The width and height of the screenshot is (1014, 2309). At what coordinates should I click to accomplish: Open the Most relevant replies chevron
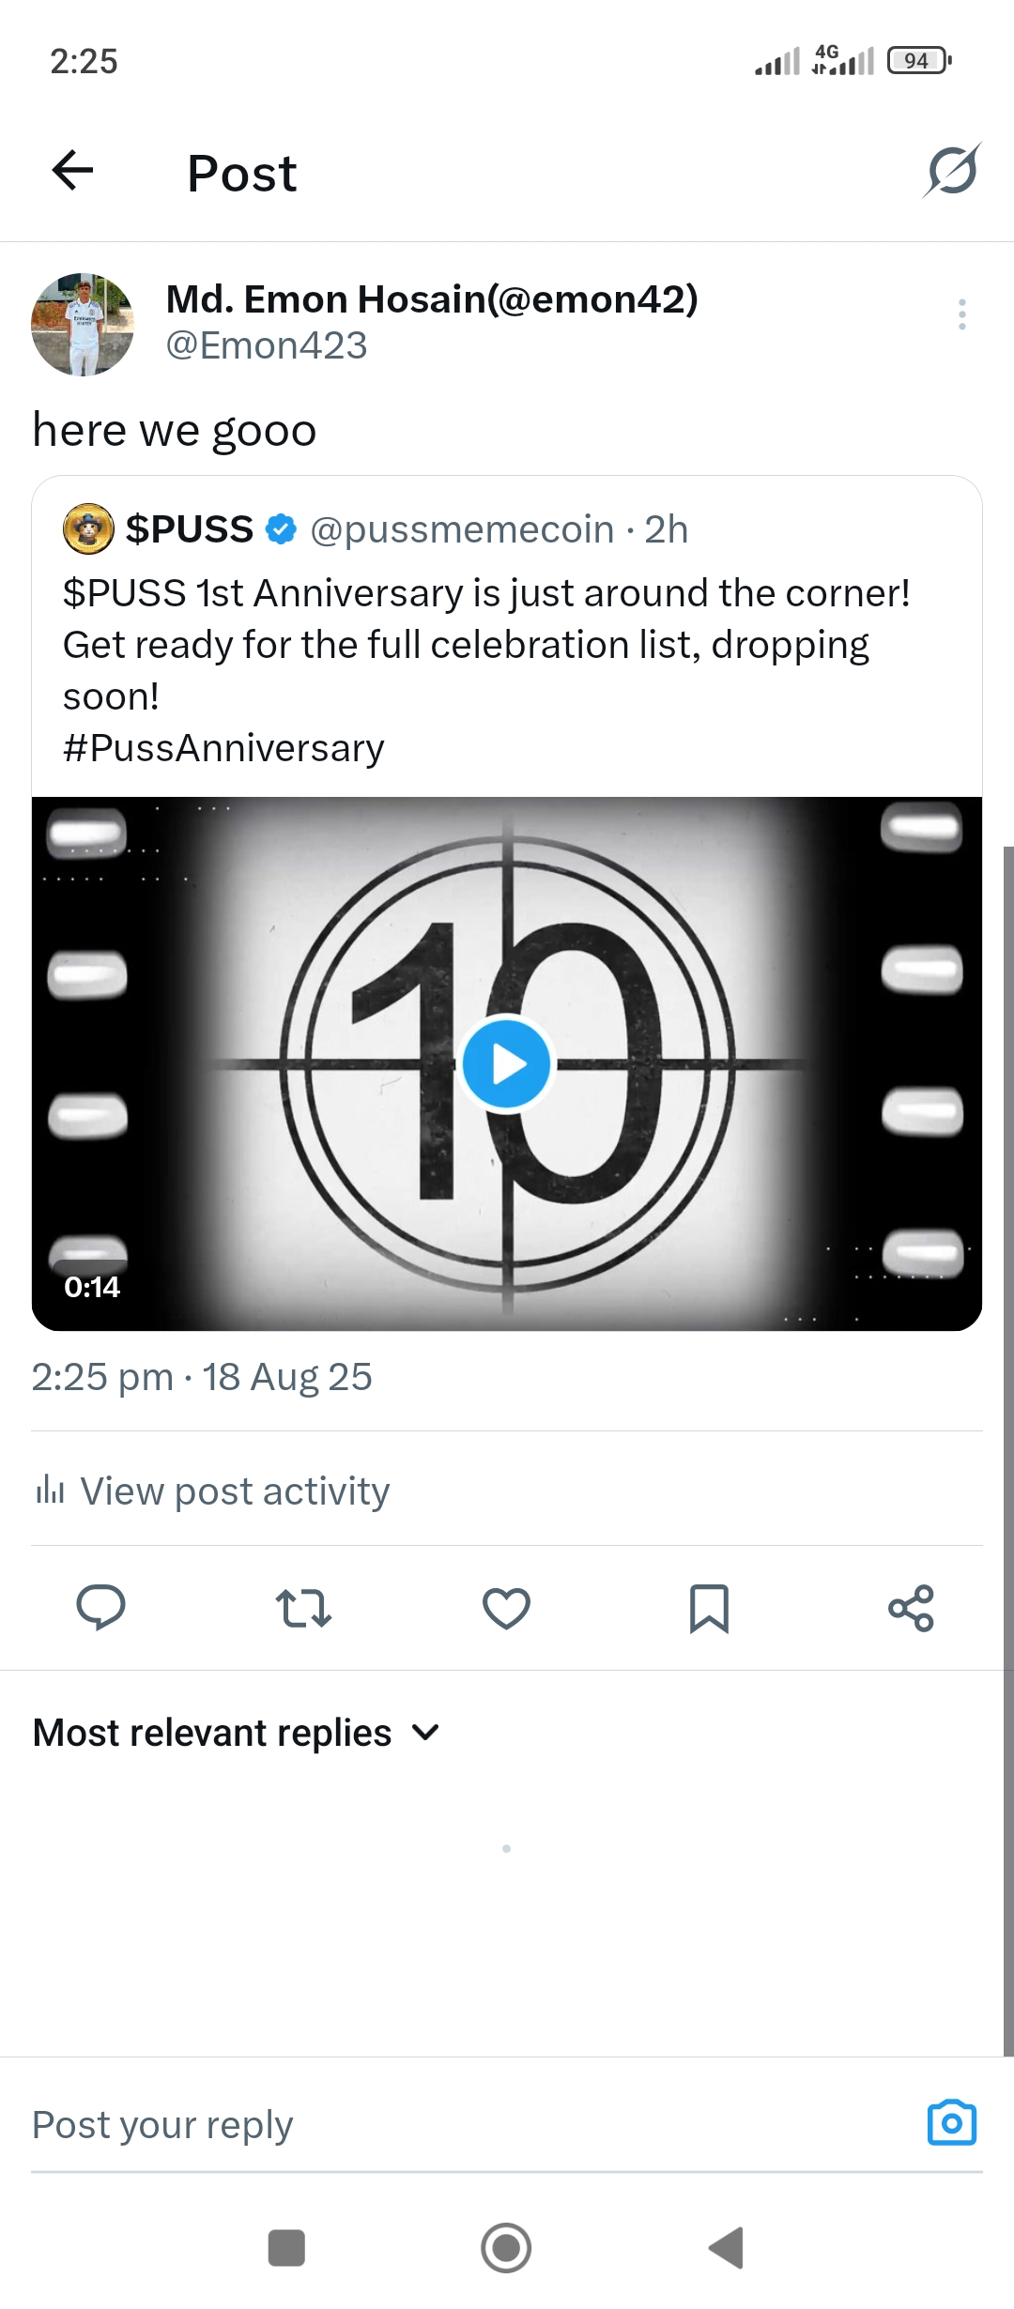[425, 1733]
